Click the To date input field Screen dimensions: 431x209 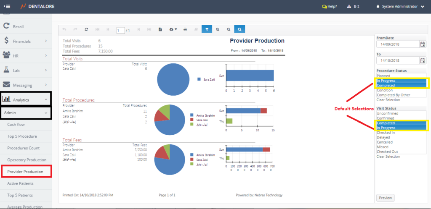point(398,60)
